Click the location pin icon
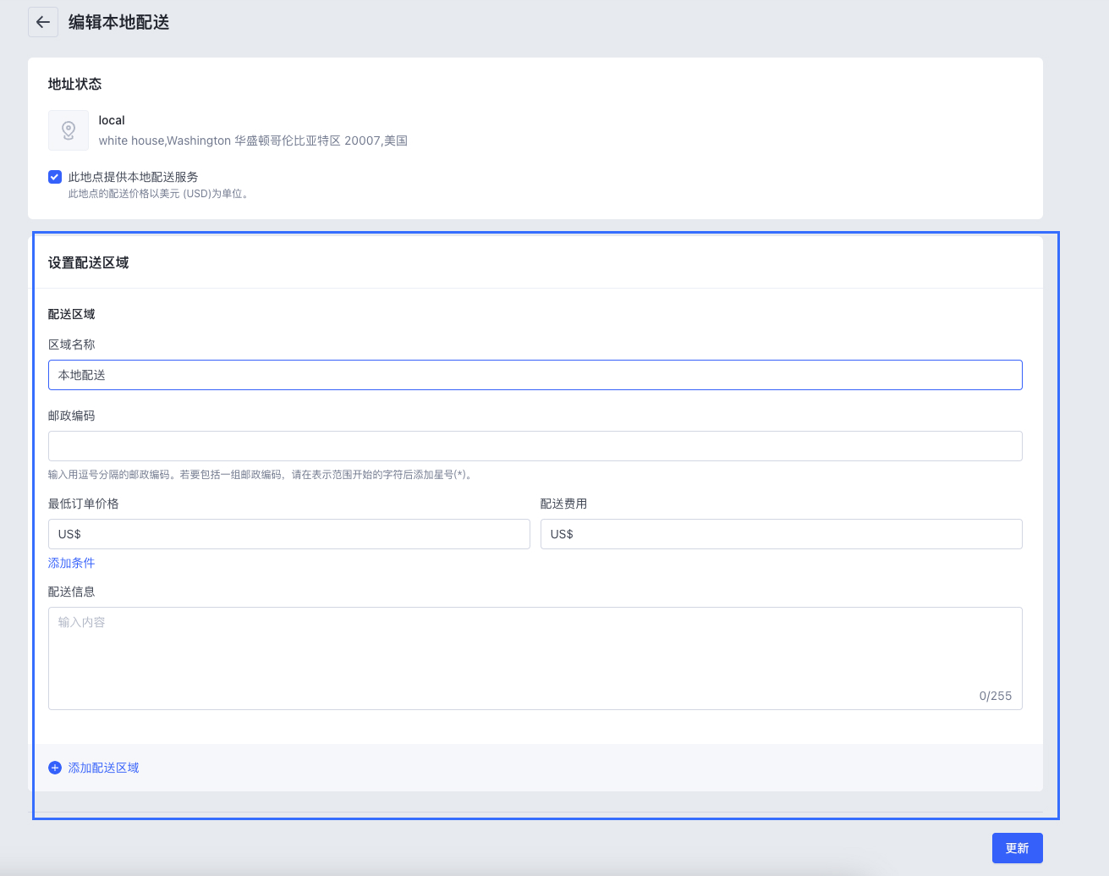The height and width of the screenshot is (876, 1109). tap(69, 130)
